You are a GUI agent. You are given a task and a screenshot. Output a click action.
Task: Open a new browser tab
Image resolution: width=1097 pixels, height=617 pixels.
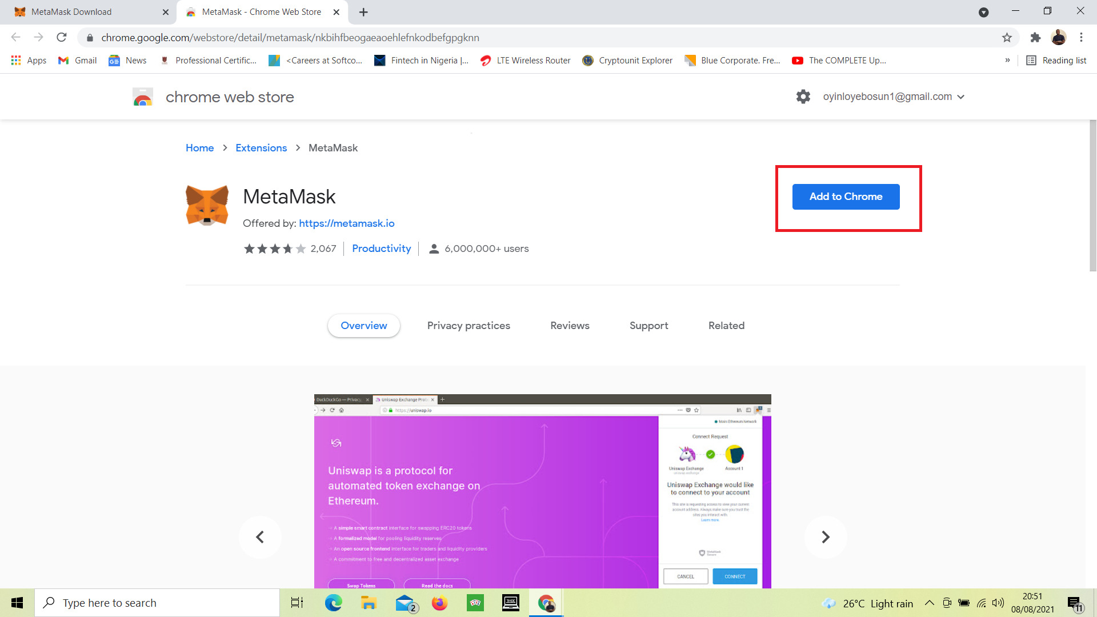tap(363, 12)
